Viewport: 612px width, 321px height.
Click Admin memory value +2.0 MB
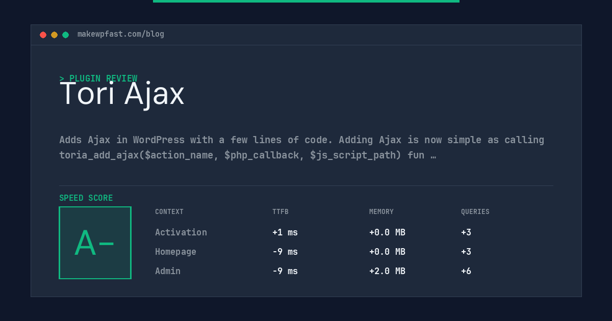pos(387,271)
